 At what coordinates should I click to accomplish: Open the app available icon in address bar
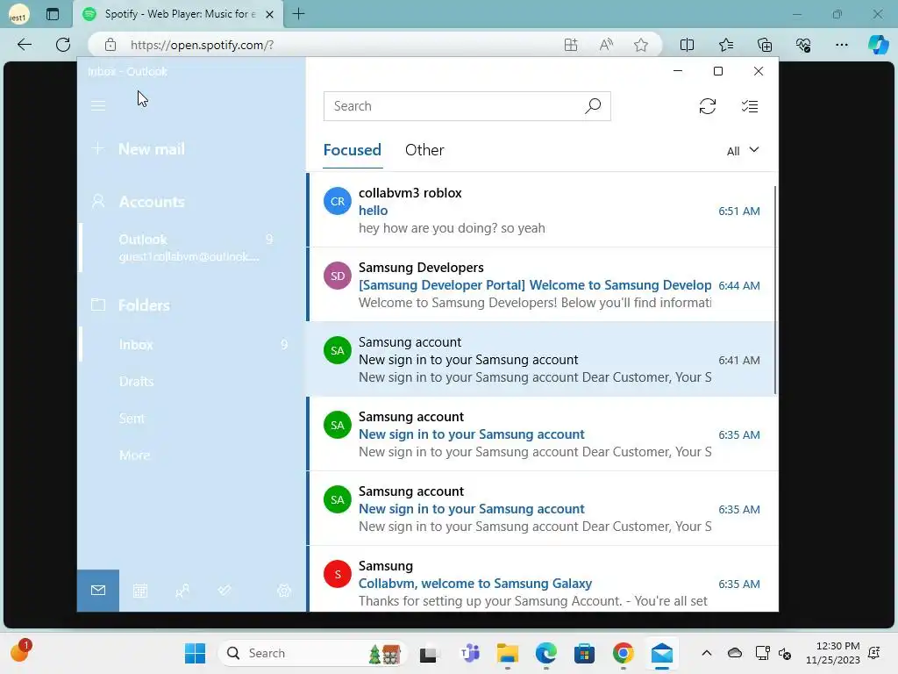pyautogui.click(x=570, y=45)
